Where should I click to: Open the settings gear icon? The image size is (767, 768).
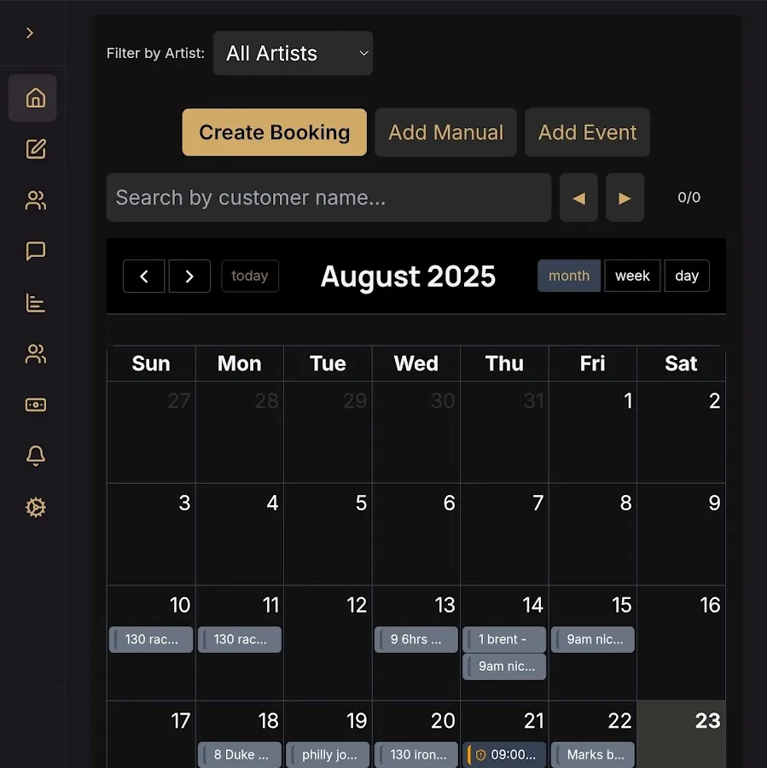point(35,508)
